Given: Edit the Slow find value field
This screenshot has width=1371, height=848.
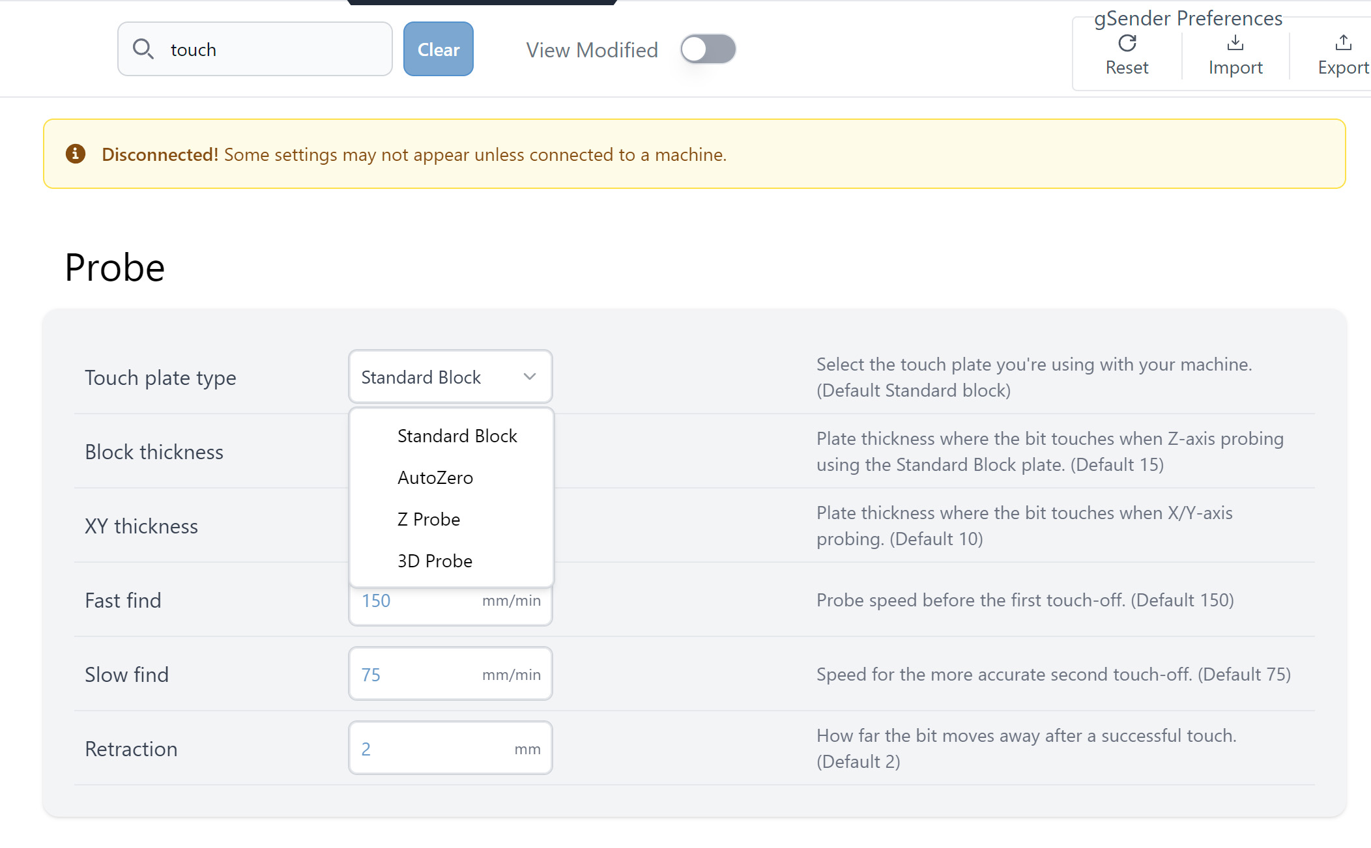Looking at the screenshot, I should point(417,675).
